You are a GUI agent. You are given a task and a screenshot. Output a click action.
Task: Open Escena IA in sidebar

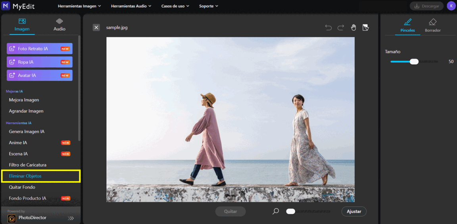[x=18, y=154]
